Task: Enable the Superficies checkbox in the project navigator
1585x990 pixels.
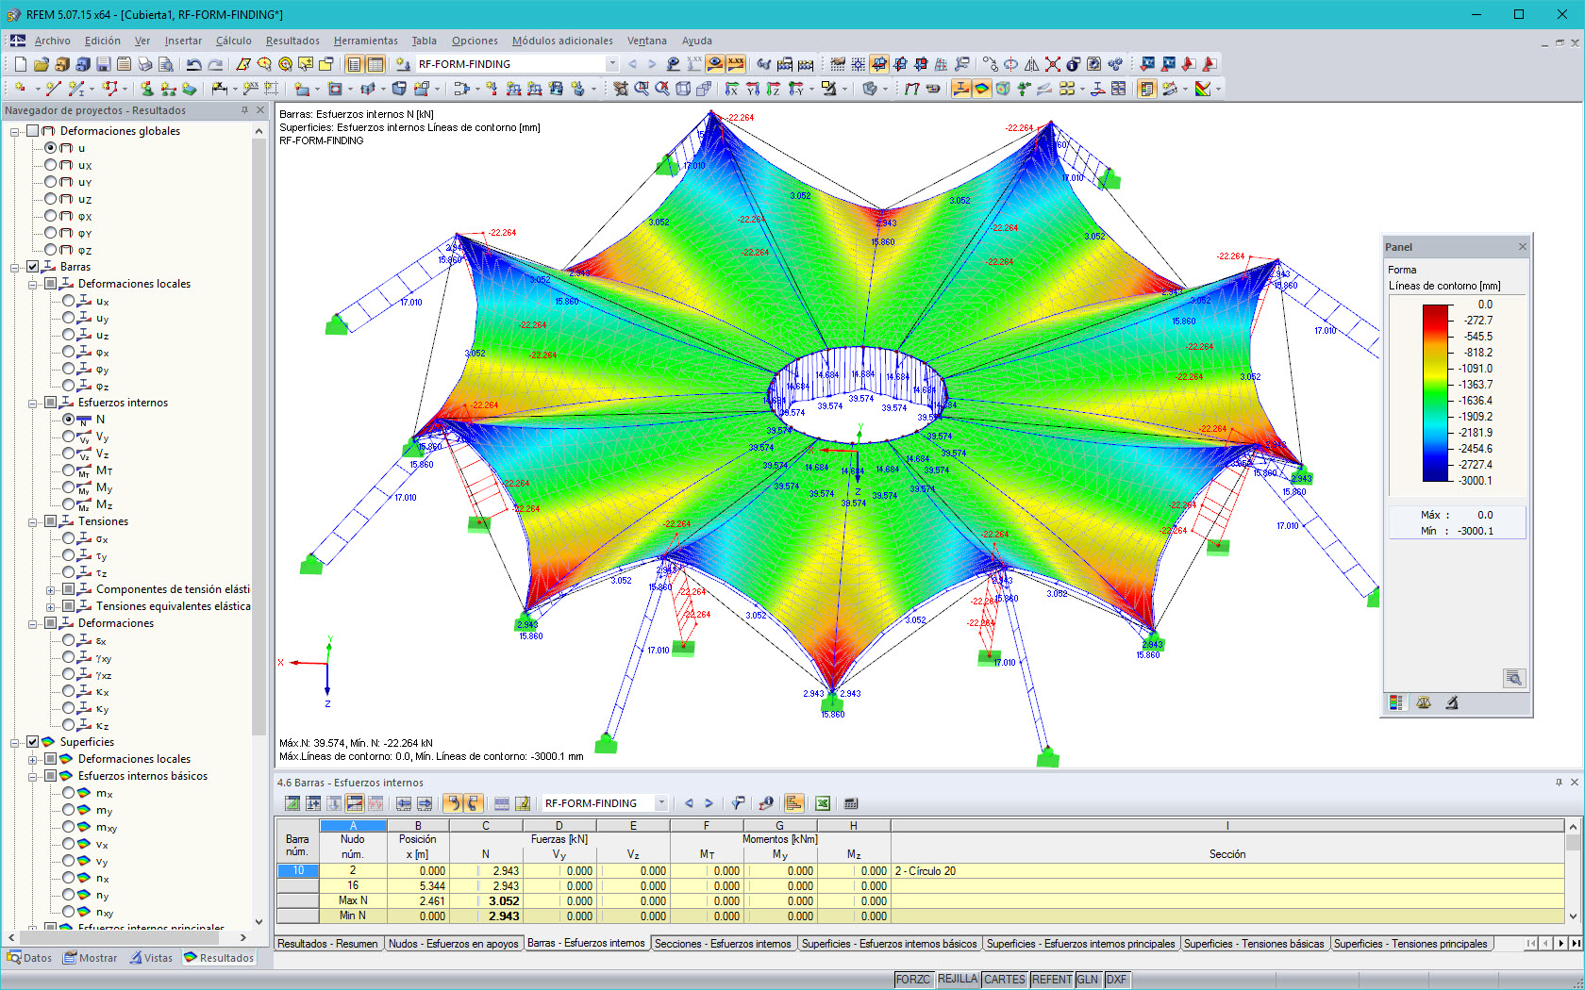Action: (x=33, y=742)
